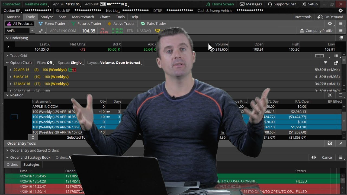Change Layout Volume, Open Interest
This screenshot has width=347, height=195.
(114, 63)
